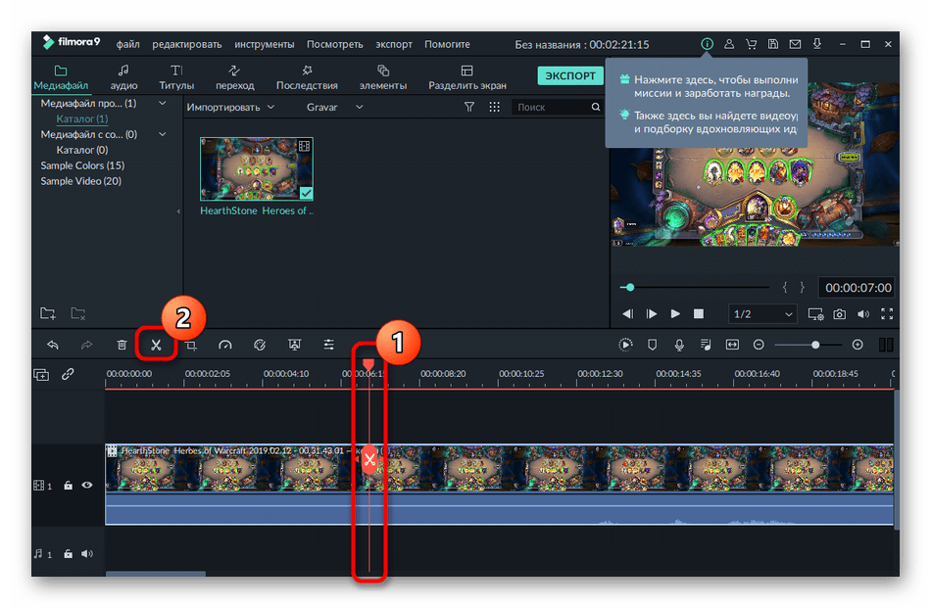Click the voiceover microphone icon
This screenshot has height=608, width=931.
679,345
